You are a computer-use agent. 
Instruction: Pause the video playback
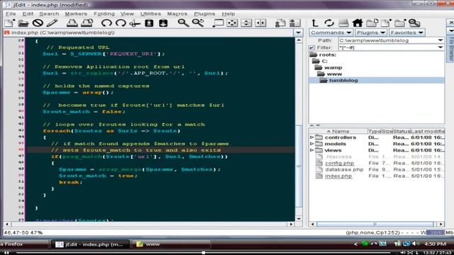click(6, 253)
